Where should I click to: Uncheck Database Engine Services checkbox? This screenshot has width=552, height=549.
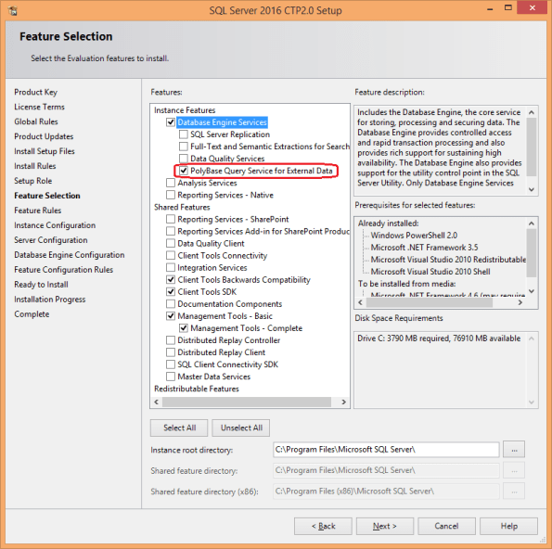point(171,122)
